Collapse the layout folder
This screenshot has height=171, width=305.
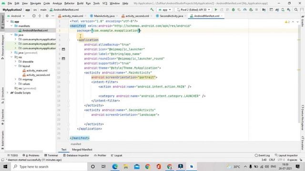point(15,66)
